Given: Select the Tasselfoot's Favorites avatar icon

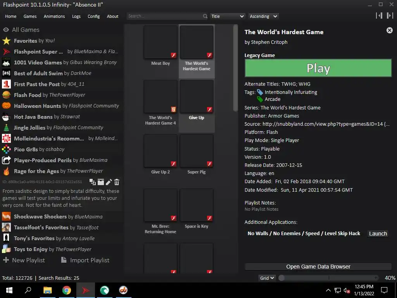Looking at the screenshot, I should point(6,227).
